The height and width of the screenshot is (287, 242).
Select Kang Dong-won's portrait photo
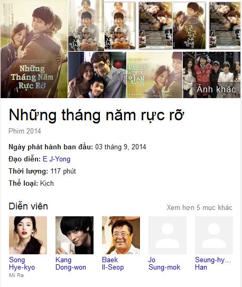tap(75, 235)
